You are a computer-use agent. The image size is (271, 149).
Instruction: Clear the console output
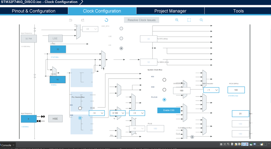coord(232,144)
